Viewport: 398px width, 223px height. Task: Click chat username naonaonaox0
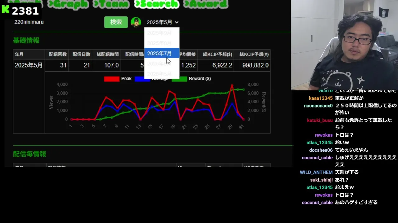click(318, 106)
